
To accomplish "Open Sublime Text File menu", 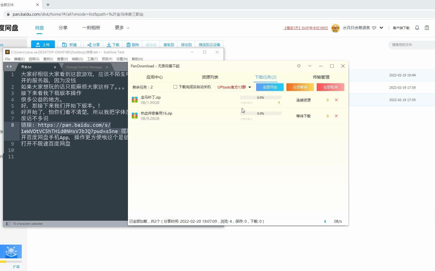I will tap(7, 59).
